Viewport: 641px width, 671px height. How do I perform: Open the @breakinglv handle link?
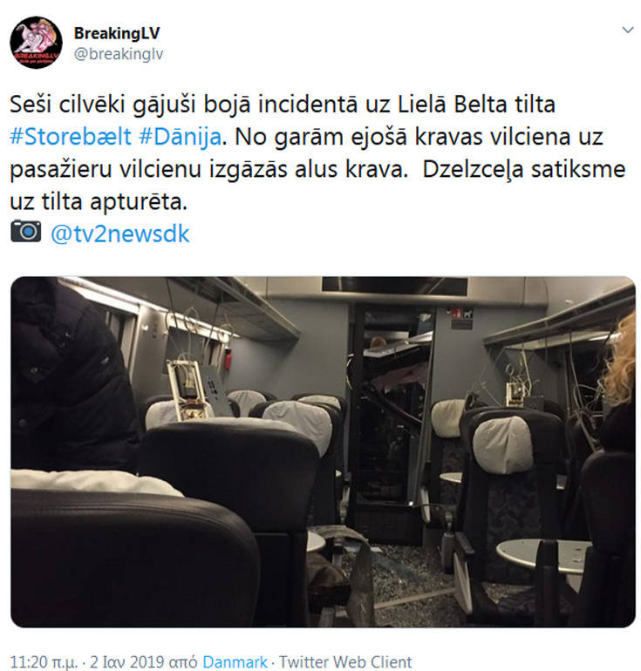pyautogui.click(x=119, y=54)
